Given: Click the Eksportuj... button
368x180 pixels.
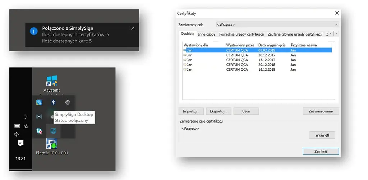Looking at the screenshot, I should coord(219,111).
